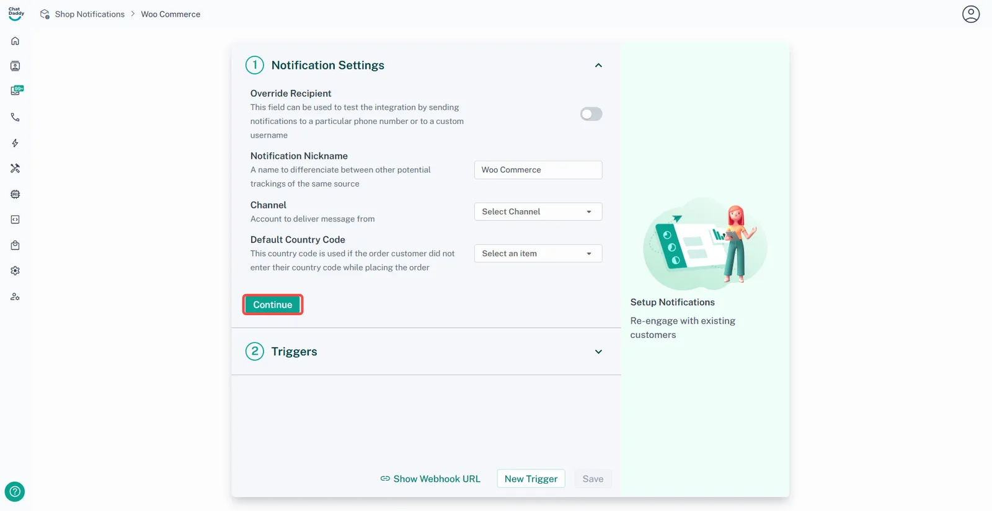Open the settings gear sidebar icon

click(15, 271)
